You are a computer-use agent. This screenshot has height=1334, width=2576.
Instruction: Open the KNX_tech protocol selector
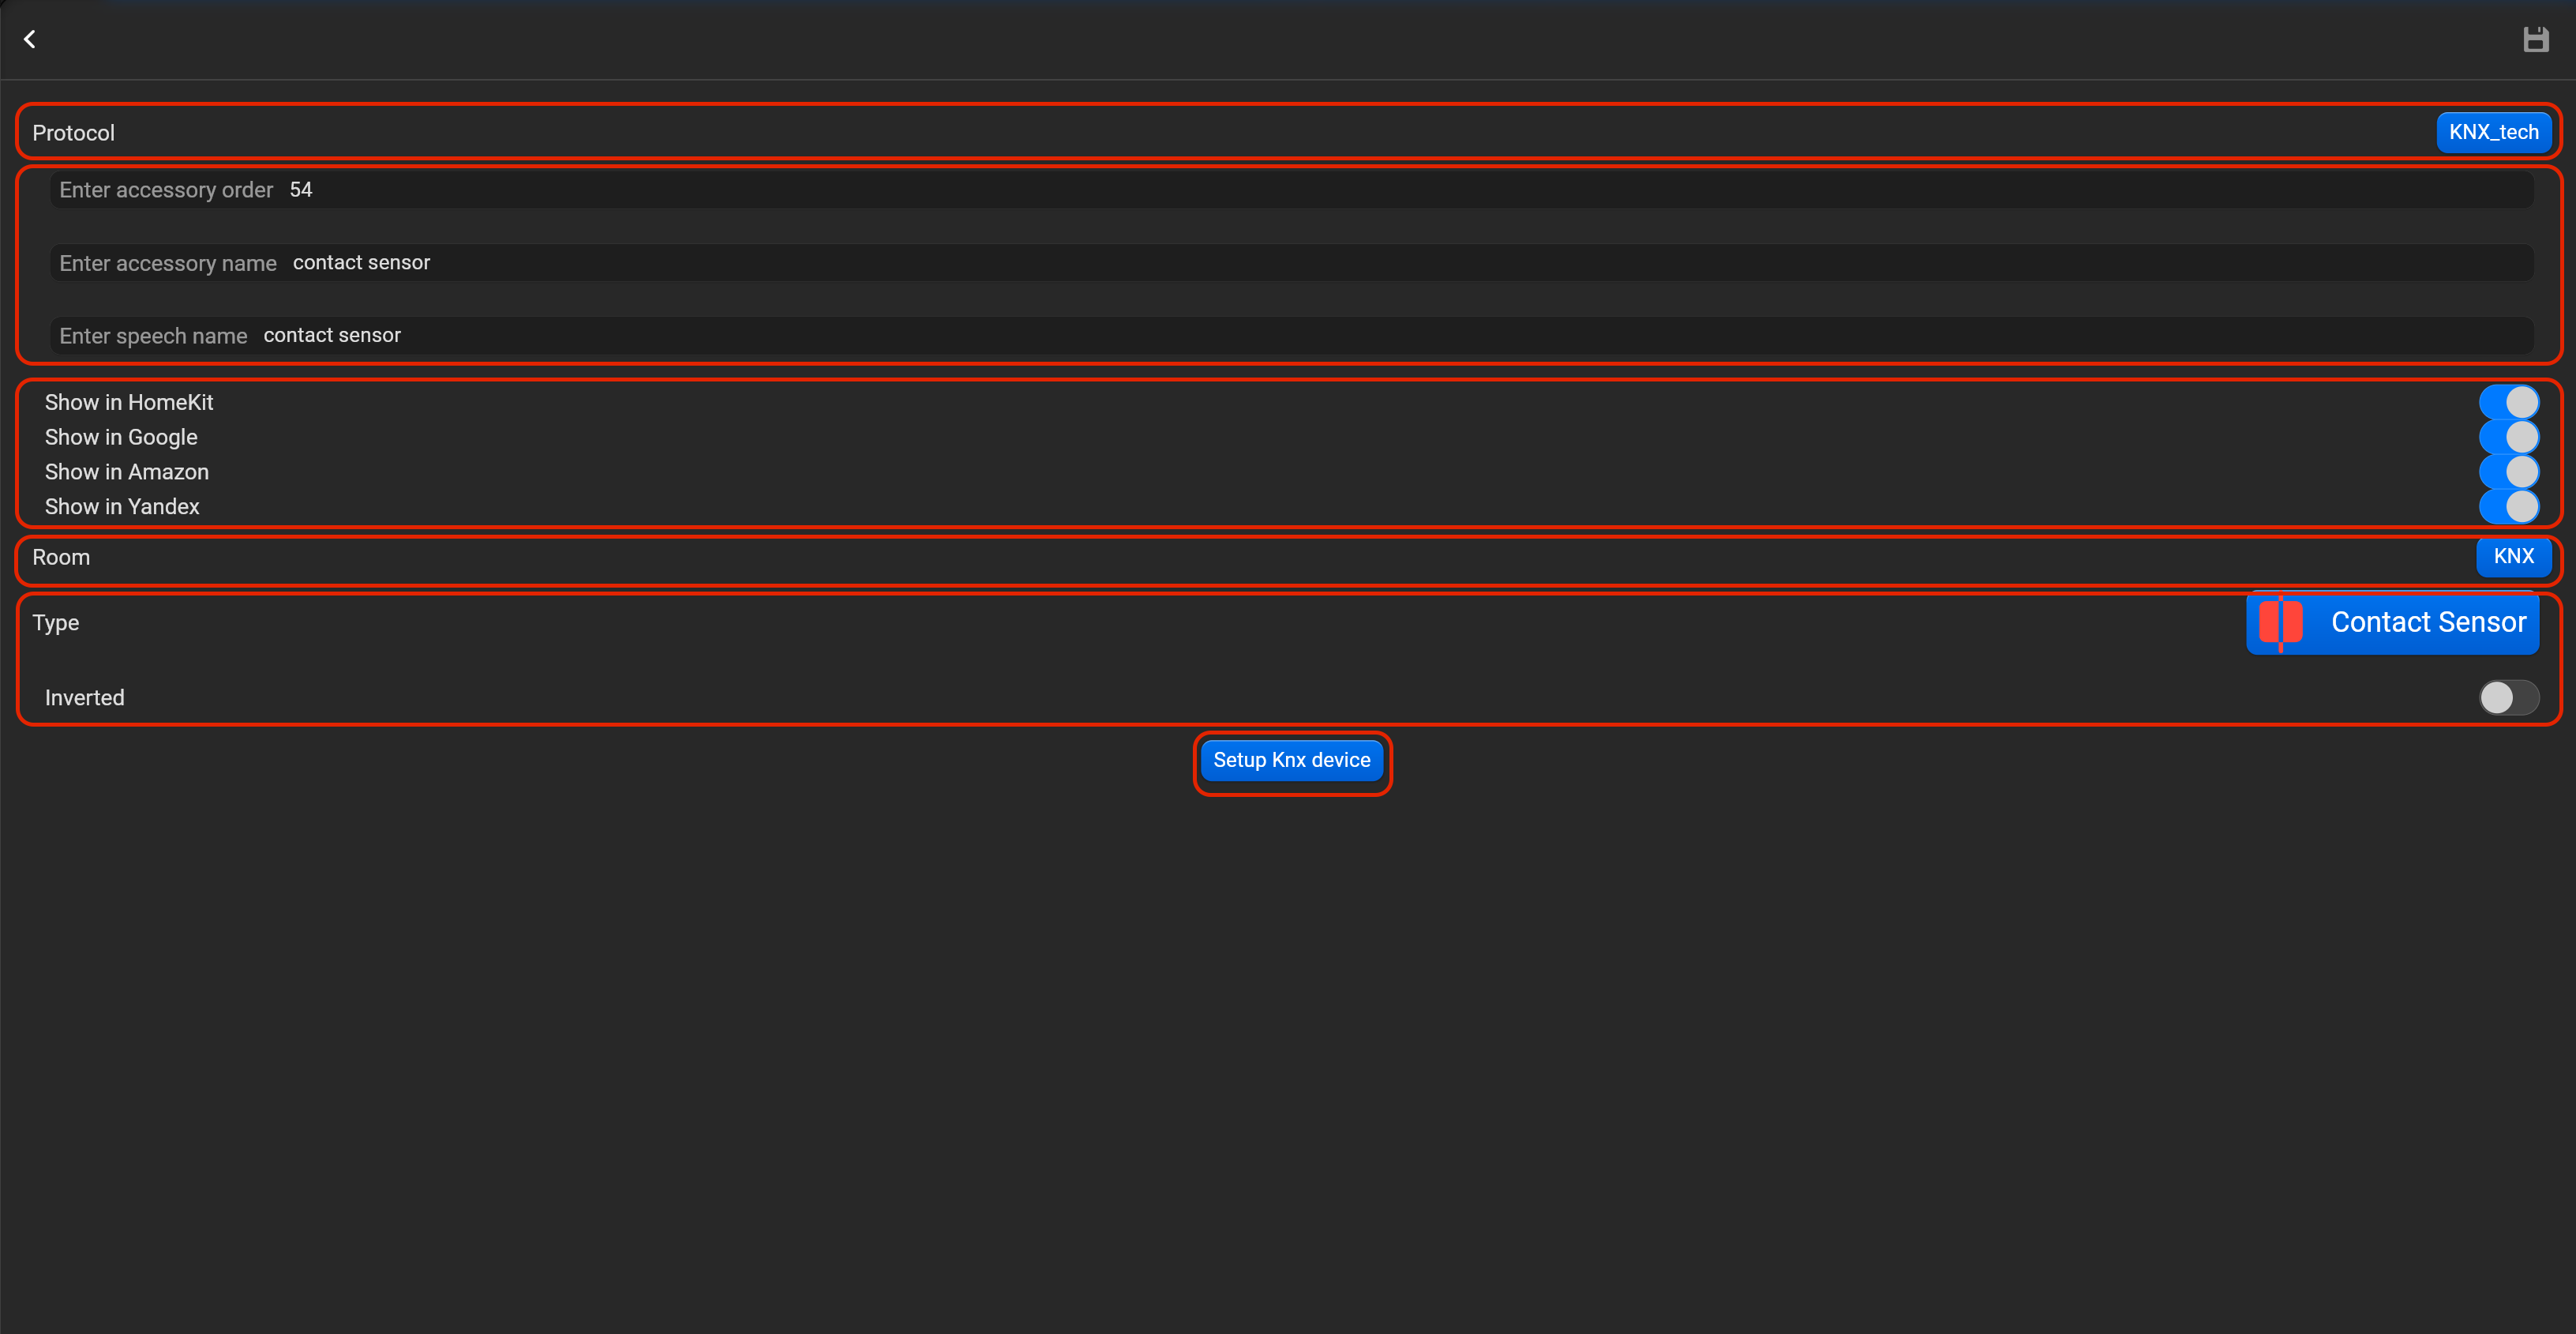pyautogui.click(x=2493, y=132)
